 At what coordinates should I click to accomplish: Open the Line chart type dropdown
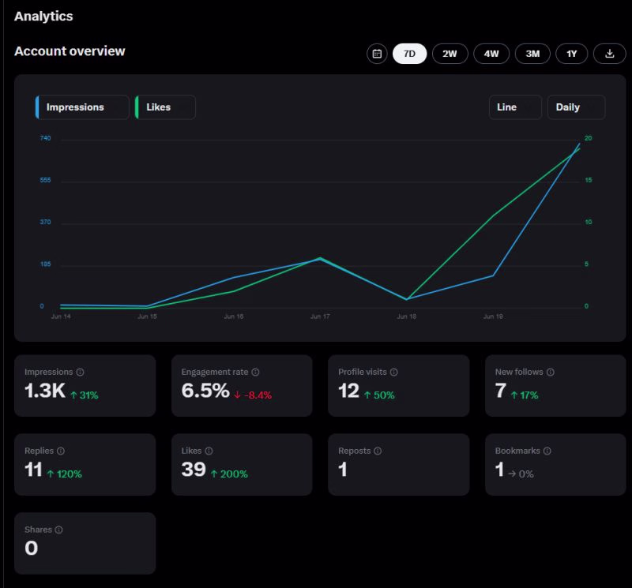click(515, 107)
